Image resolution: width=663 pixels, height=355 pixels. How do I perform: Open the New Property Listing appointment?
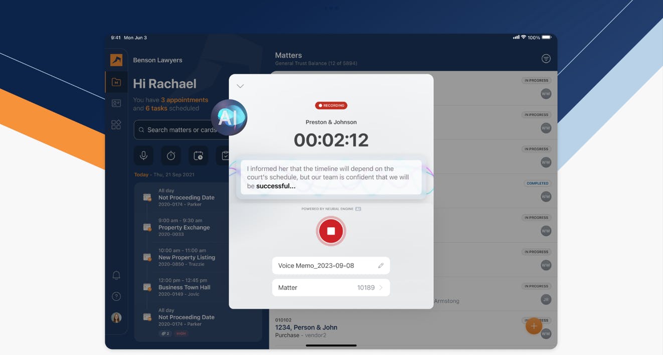pos(187,257)
